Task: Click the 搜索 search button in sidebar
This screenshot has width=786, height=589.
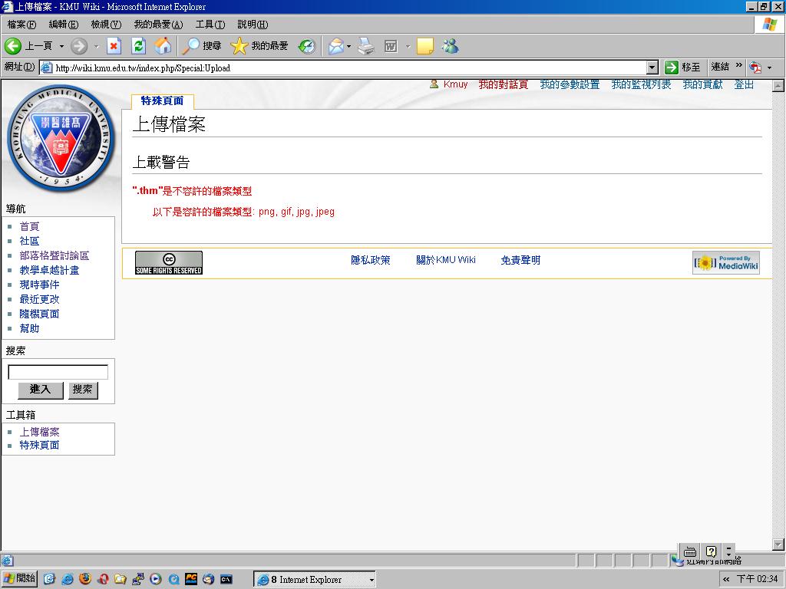Action: click(83, 390)
